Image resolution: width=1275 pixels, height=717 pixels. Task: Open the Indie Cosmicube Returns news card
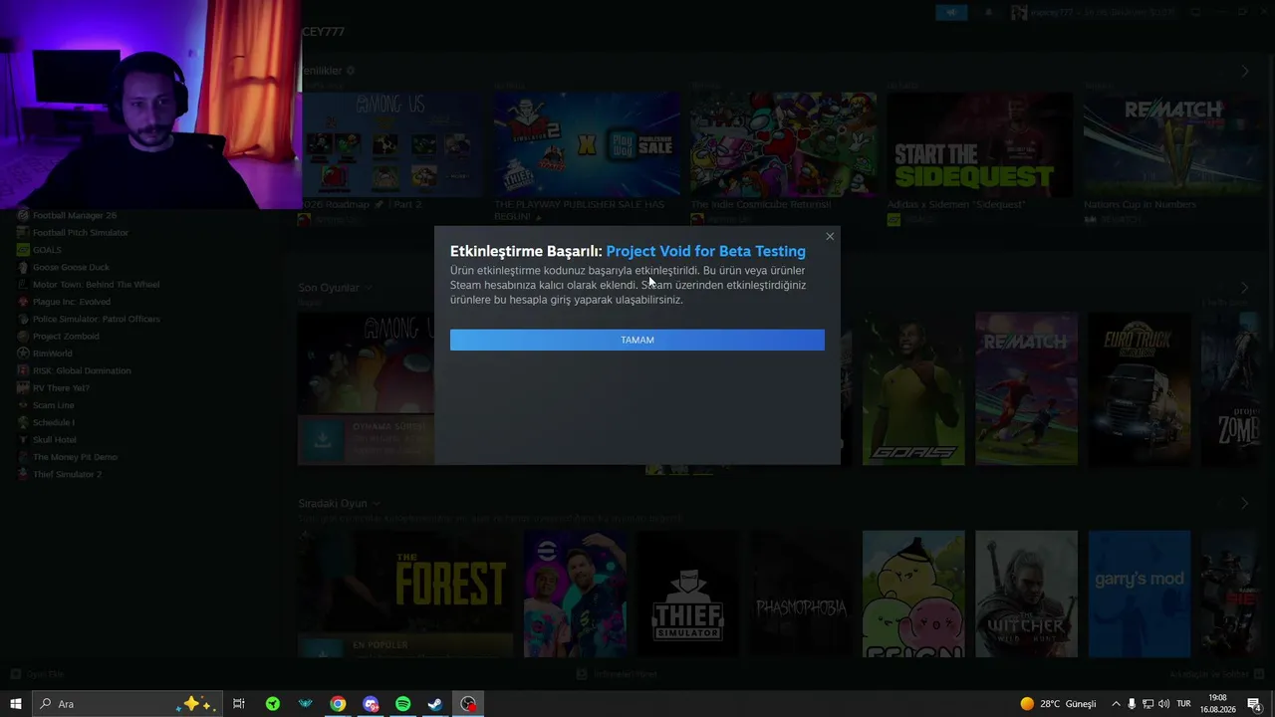coord(784,145)
